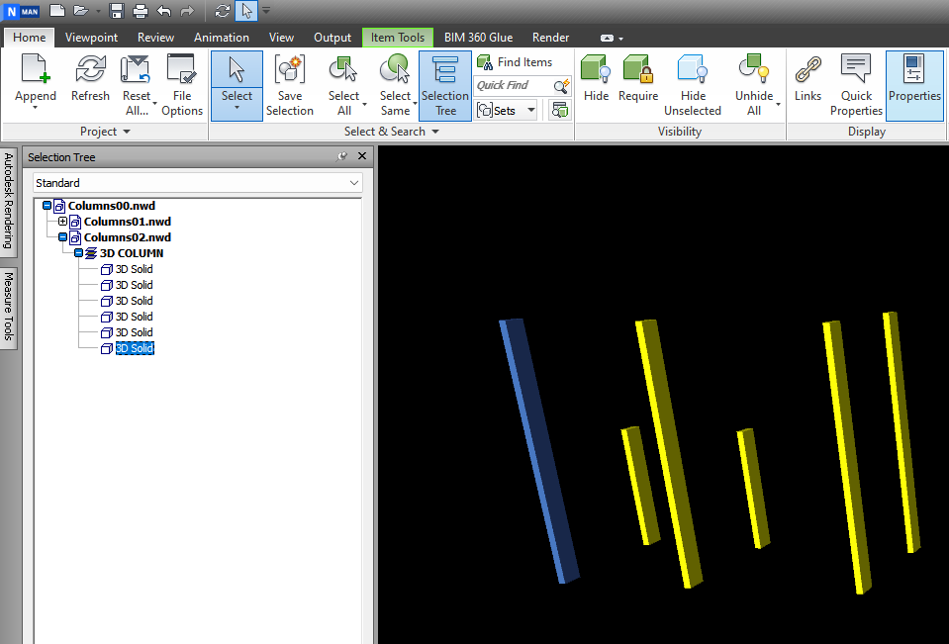Open the Render ribbon tab
This screenshot has height=644, width=949.
click(x=551, y=38)
